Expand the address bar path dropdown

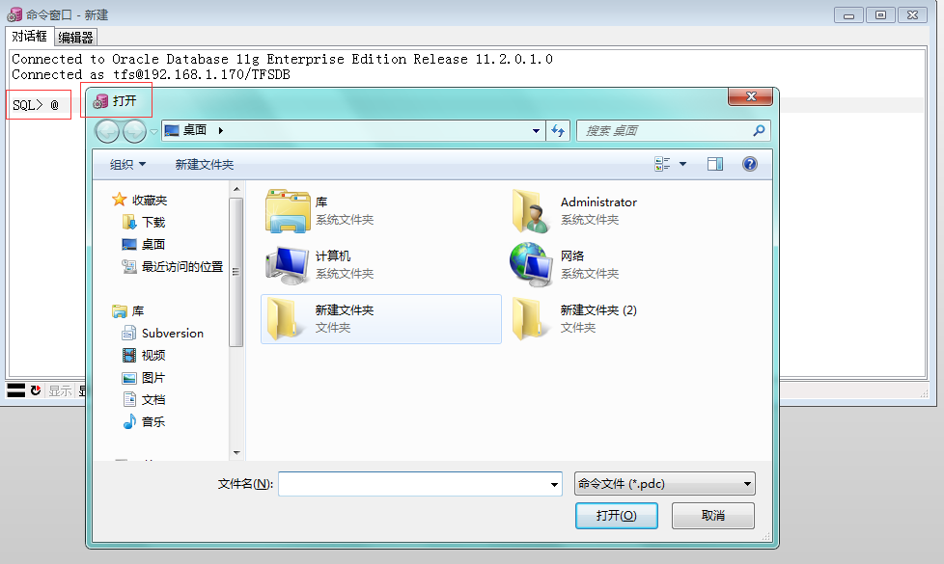pyautogui.click(x=536, y=130)
